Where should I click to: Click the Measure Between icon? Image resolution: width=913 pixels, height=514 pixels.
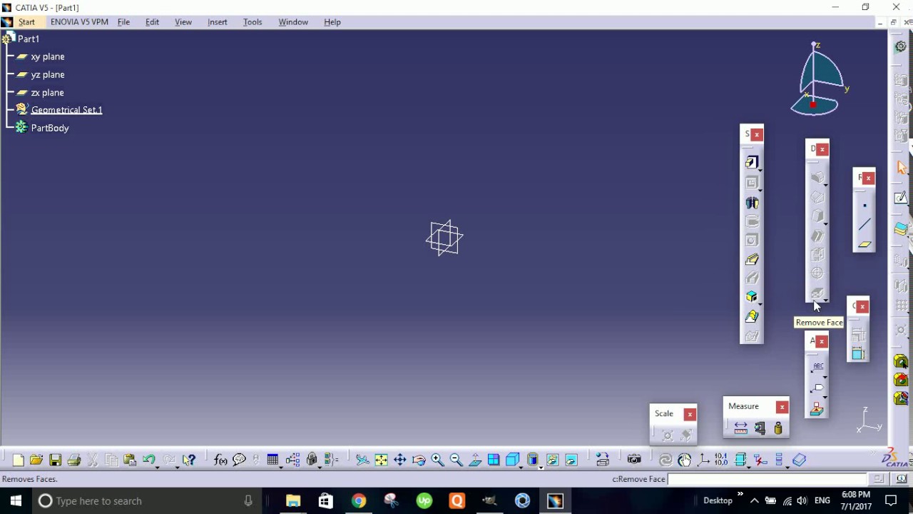click(x=740, y=428)
